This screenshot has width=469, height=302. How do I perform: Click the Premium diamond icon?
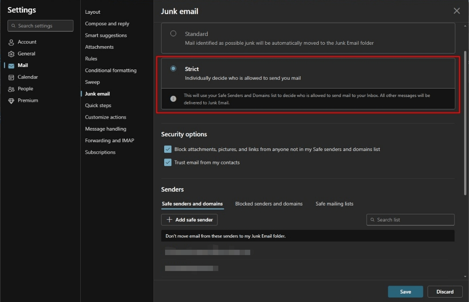coord(11,101)
